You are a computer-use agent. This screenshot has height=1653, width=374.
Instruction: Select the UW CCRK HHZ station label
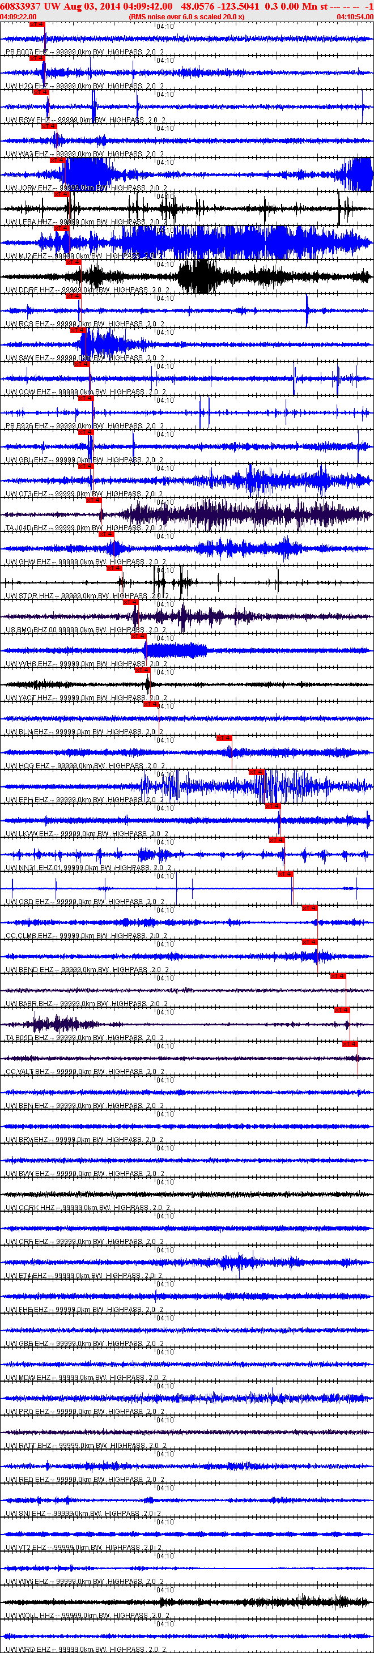[x=88, y=1208]
